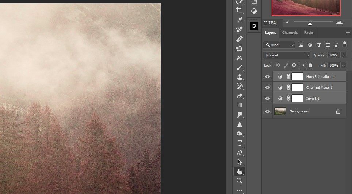This screenshot has height=194, width=352.
Task: Select the Spot Healing Brush tool
Action: [239, 29]
